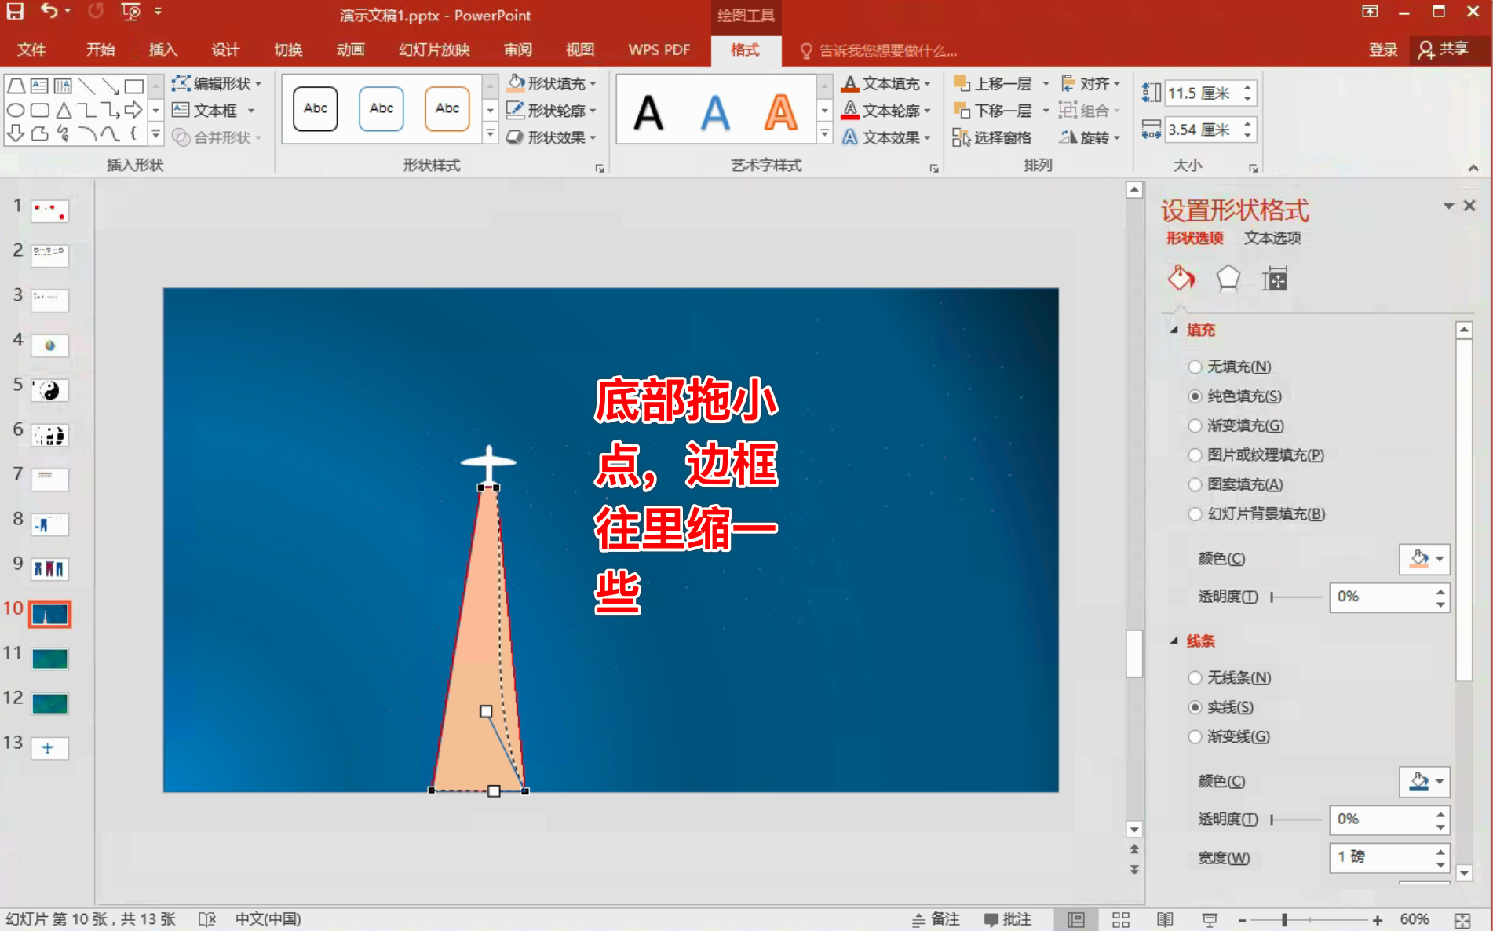Collapse the Line (线条) section
The width and height of the screenshot is (1493, 931).
click(1174, 641)
